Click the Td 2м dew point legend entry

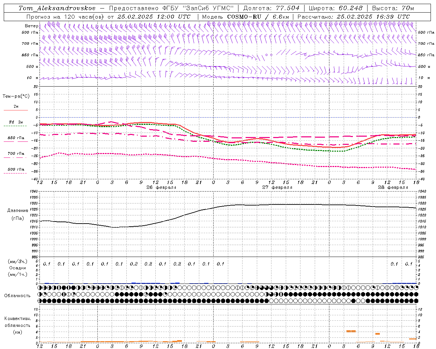point(16,122)
